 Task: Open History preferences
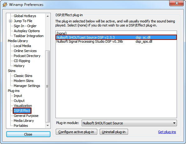[19, 66]
